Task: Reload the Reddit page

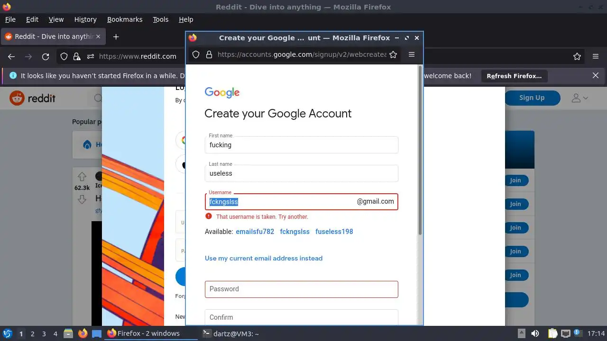Action: click(46, 56)
